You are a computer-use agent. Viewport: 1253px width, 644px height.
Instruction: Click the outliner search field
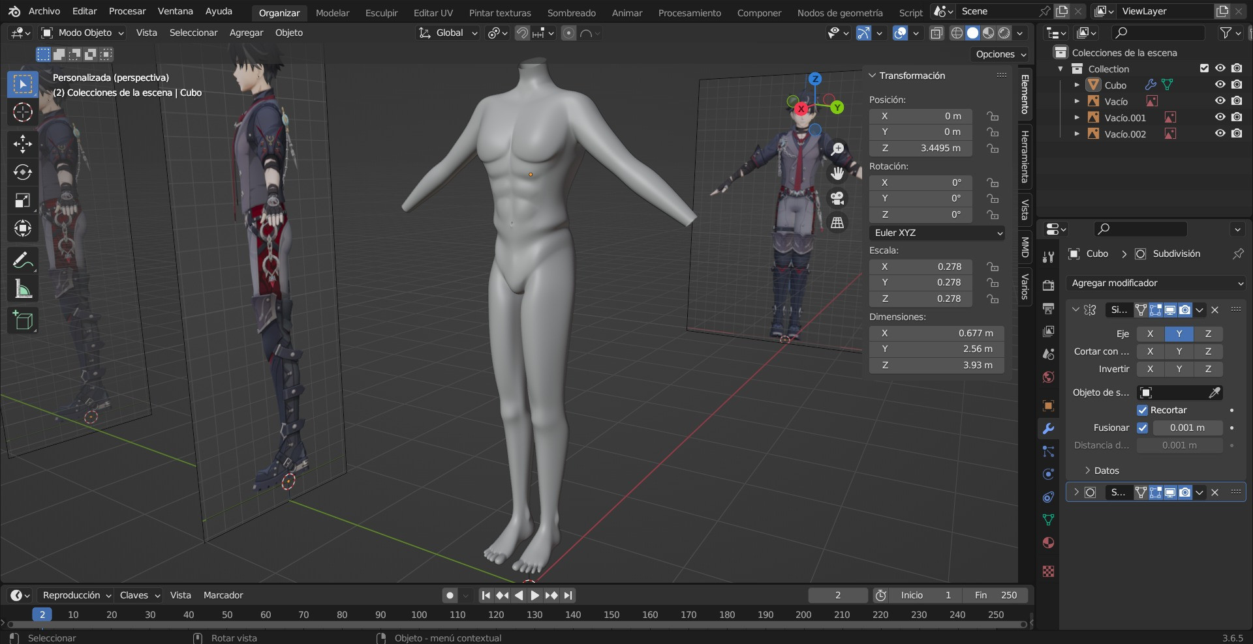point(1158,33)
